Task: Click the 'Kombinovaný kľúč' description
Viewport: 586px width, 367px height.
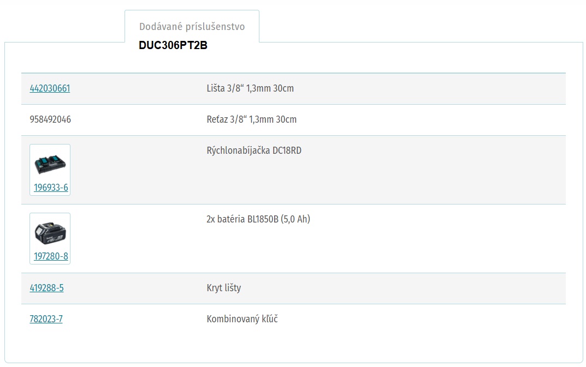Action: point(242,319)
